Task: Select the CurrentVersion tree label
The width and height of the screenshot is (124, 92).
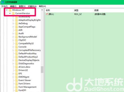Action: tap(23, 13)
